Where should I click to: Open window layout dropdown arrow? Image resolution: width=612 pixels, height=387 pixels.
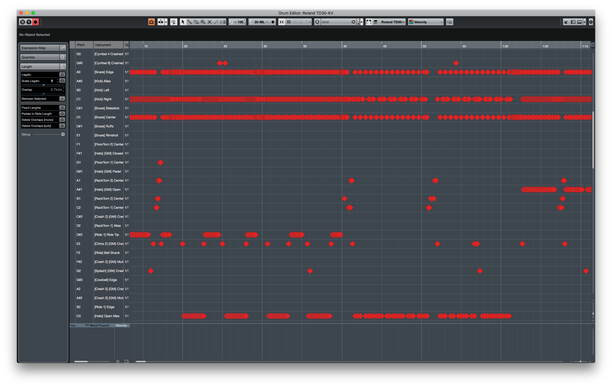tap(585, 22)
